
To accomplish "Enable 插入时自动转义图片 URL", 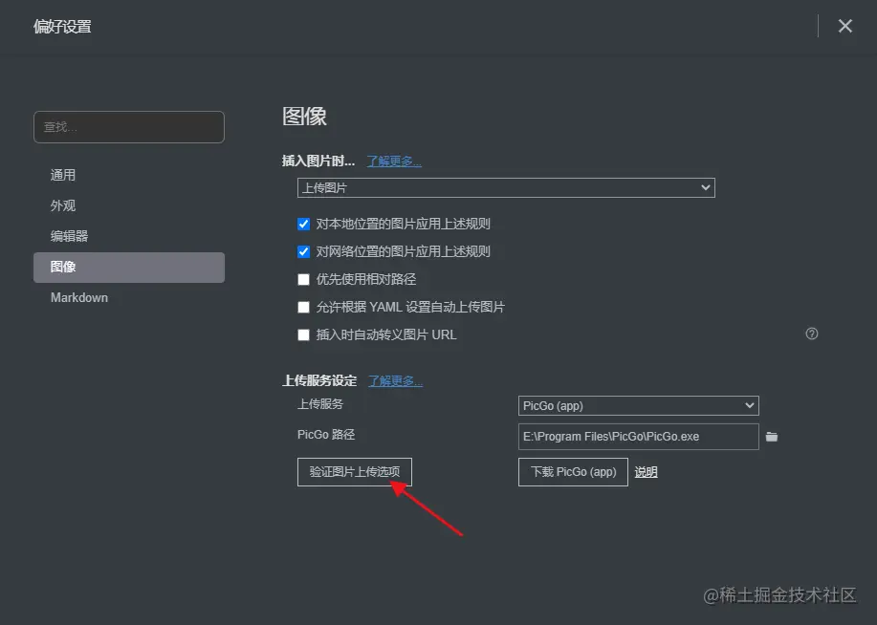I will point(304,334).
